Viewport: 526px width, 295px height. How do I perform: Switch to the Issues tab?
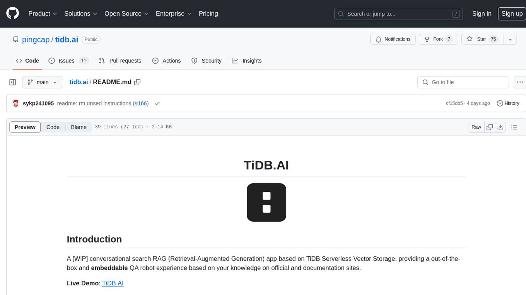(x=68, y=61)
